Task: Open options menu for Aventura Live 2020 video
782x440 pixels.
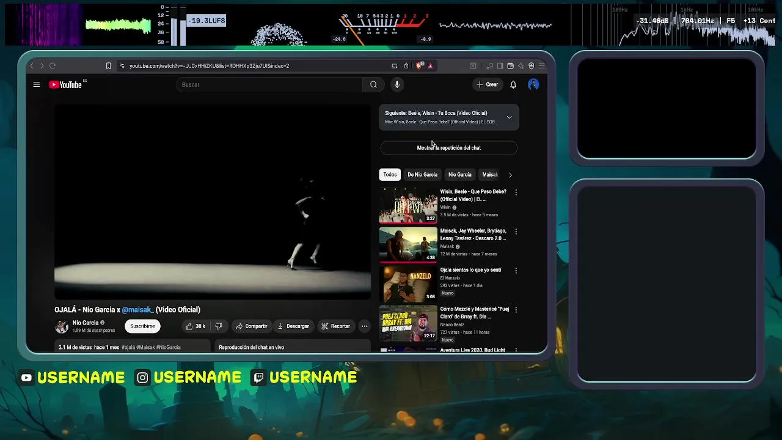Action: (x=516, y=350)
